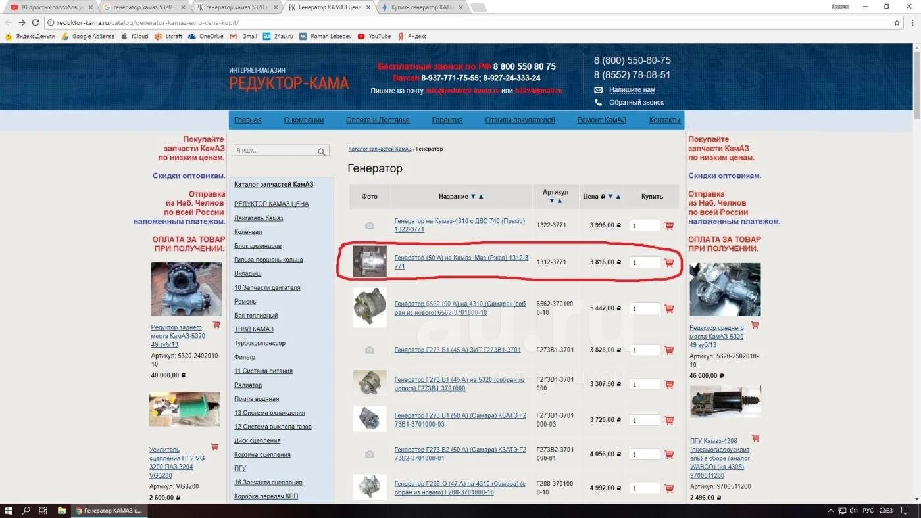Open the OneDrive bookmark
This screenshot has width=921, height=518.
(x=206, y=36)
